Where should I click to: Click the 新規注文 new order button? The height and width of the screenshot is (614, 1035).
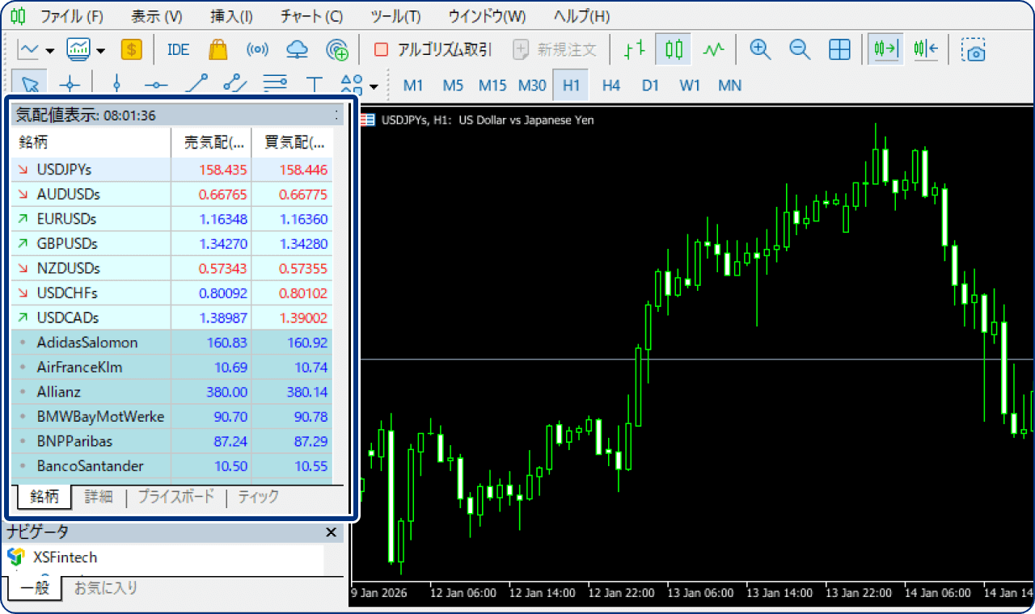coord(556,49)
